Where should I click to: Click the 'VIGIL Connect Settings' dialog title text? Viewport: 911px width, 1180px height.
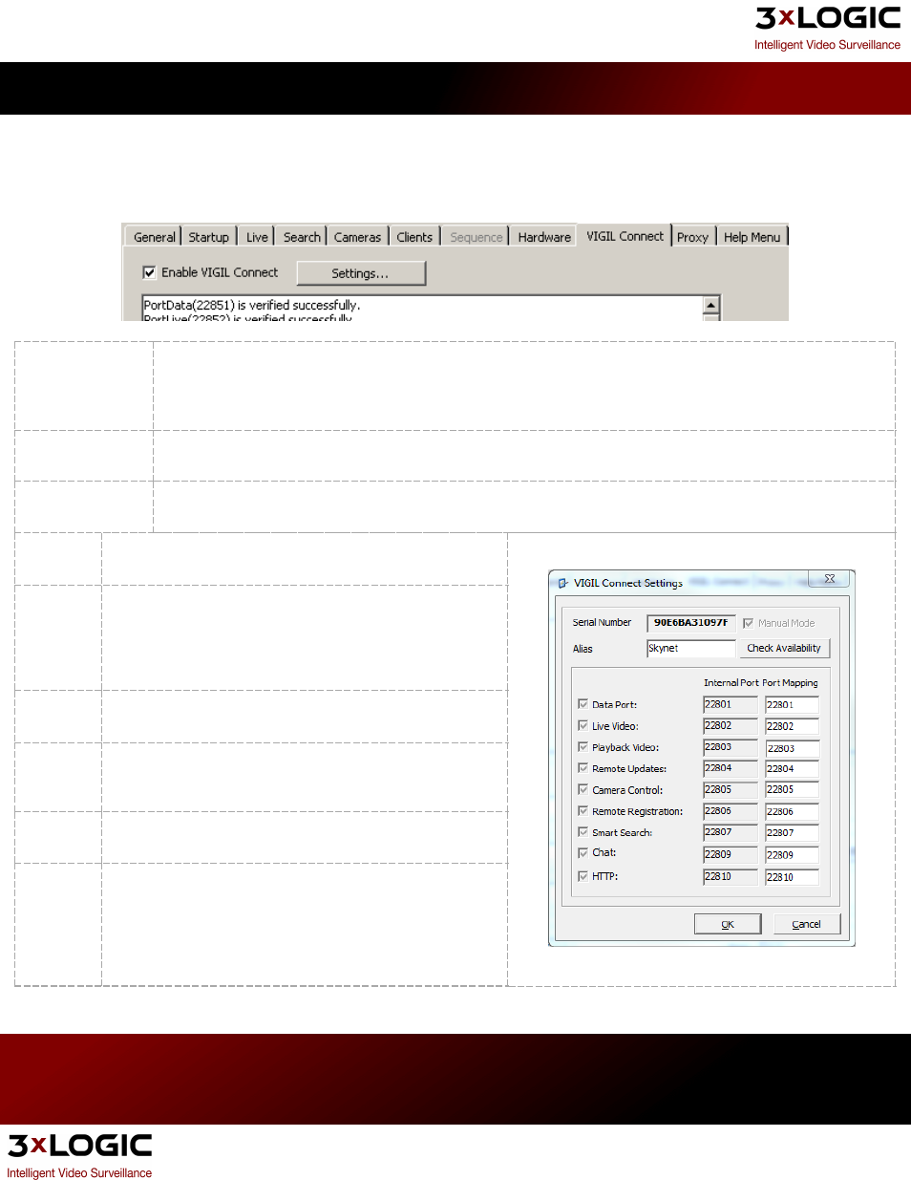click(628, 583)
